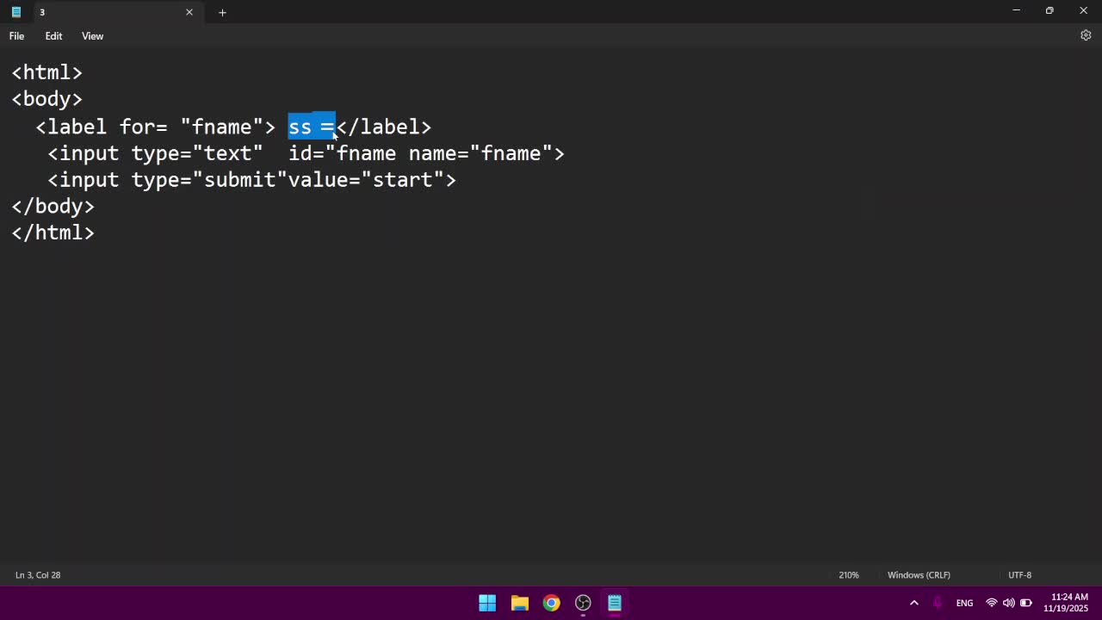Launch File Explorer from taskbar

click(x=519, y=603)
